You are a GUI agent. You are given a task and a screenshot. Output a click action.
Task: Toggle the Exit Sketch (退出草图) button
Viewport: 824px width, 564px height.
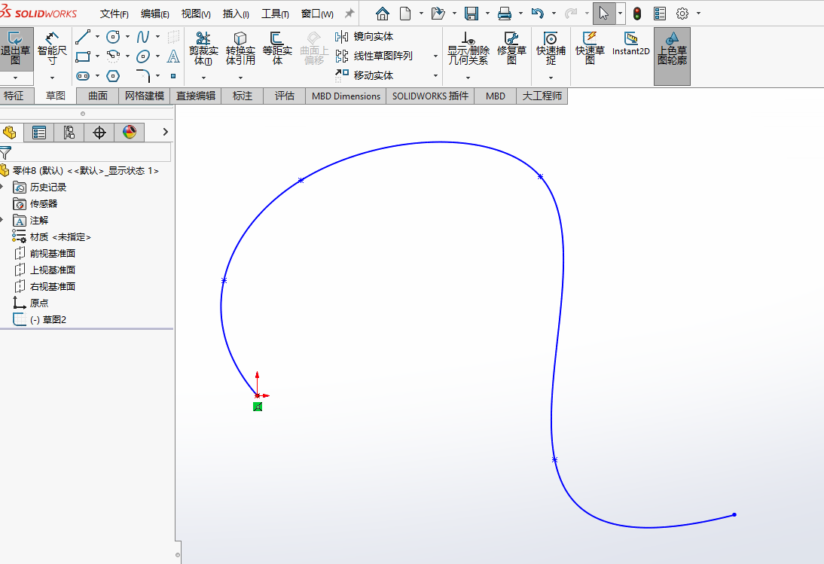(x=16, y=49)
